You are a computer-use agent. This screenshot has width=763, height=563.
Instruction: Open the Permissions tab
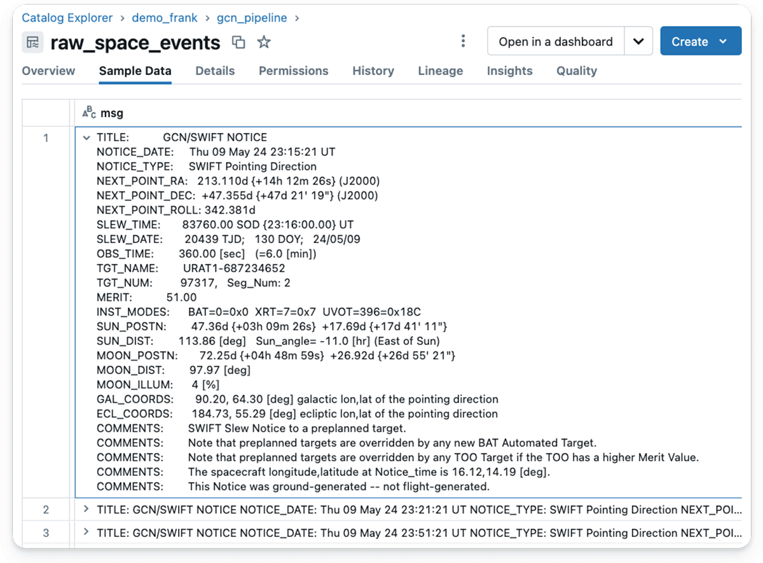tap(293, 71)
